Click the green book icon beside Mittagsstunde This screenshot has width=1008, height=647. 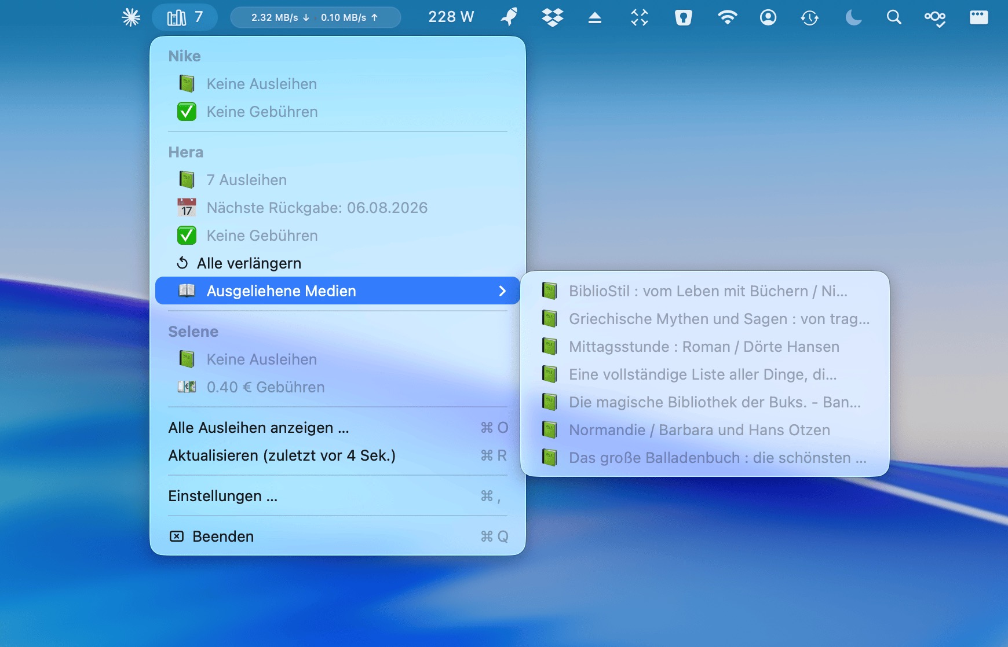point(549,346)
